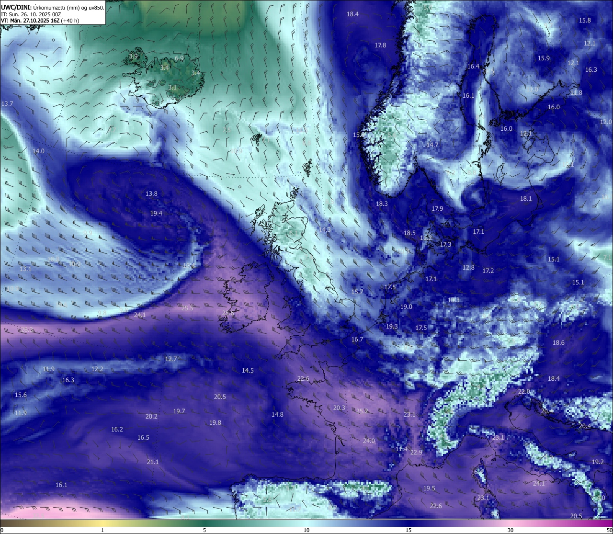Select the valid time line 'VT: Mán. 27.10.2025 16Z'
The height and width of the screenshot is (534, 613).
click(x=30, y=21)
